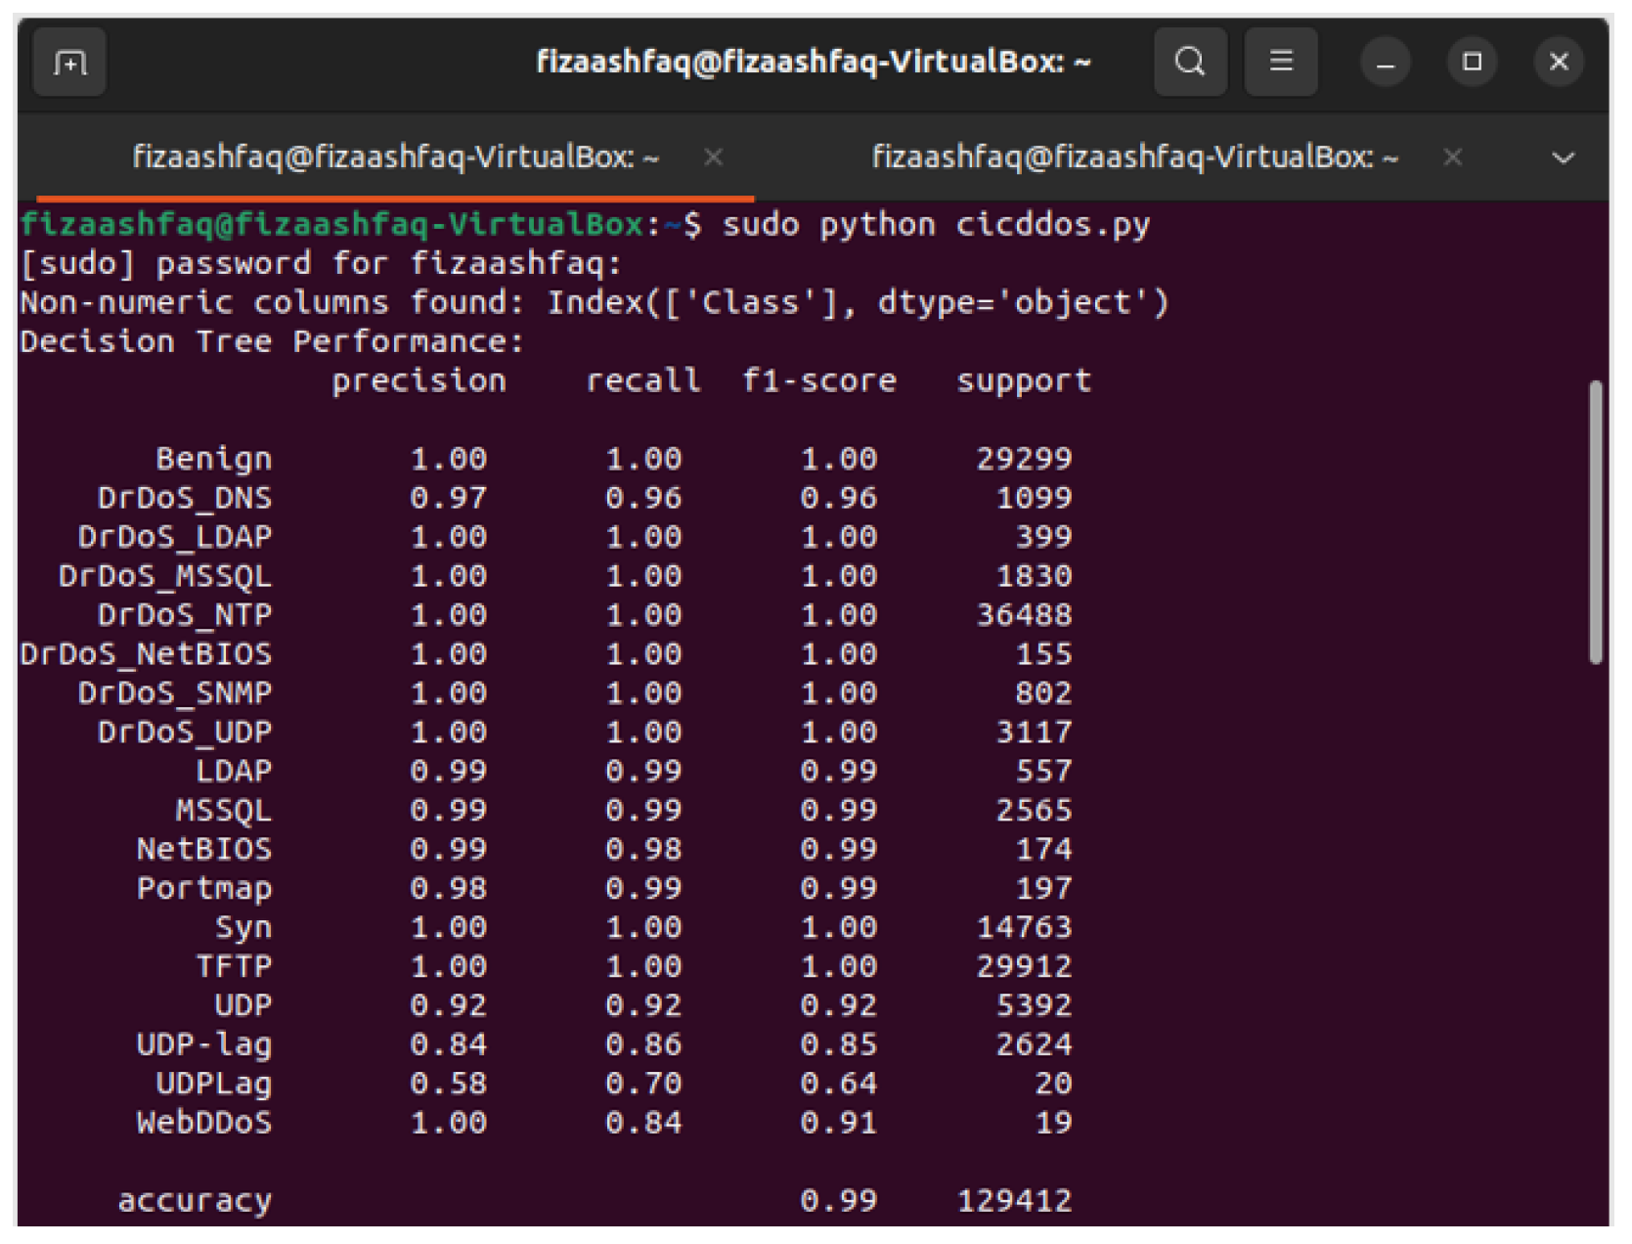Screen dimensions: 1632x1244
Task: Minimize the terminal window
Action: coord(1385,64)
